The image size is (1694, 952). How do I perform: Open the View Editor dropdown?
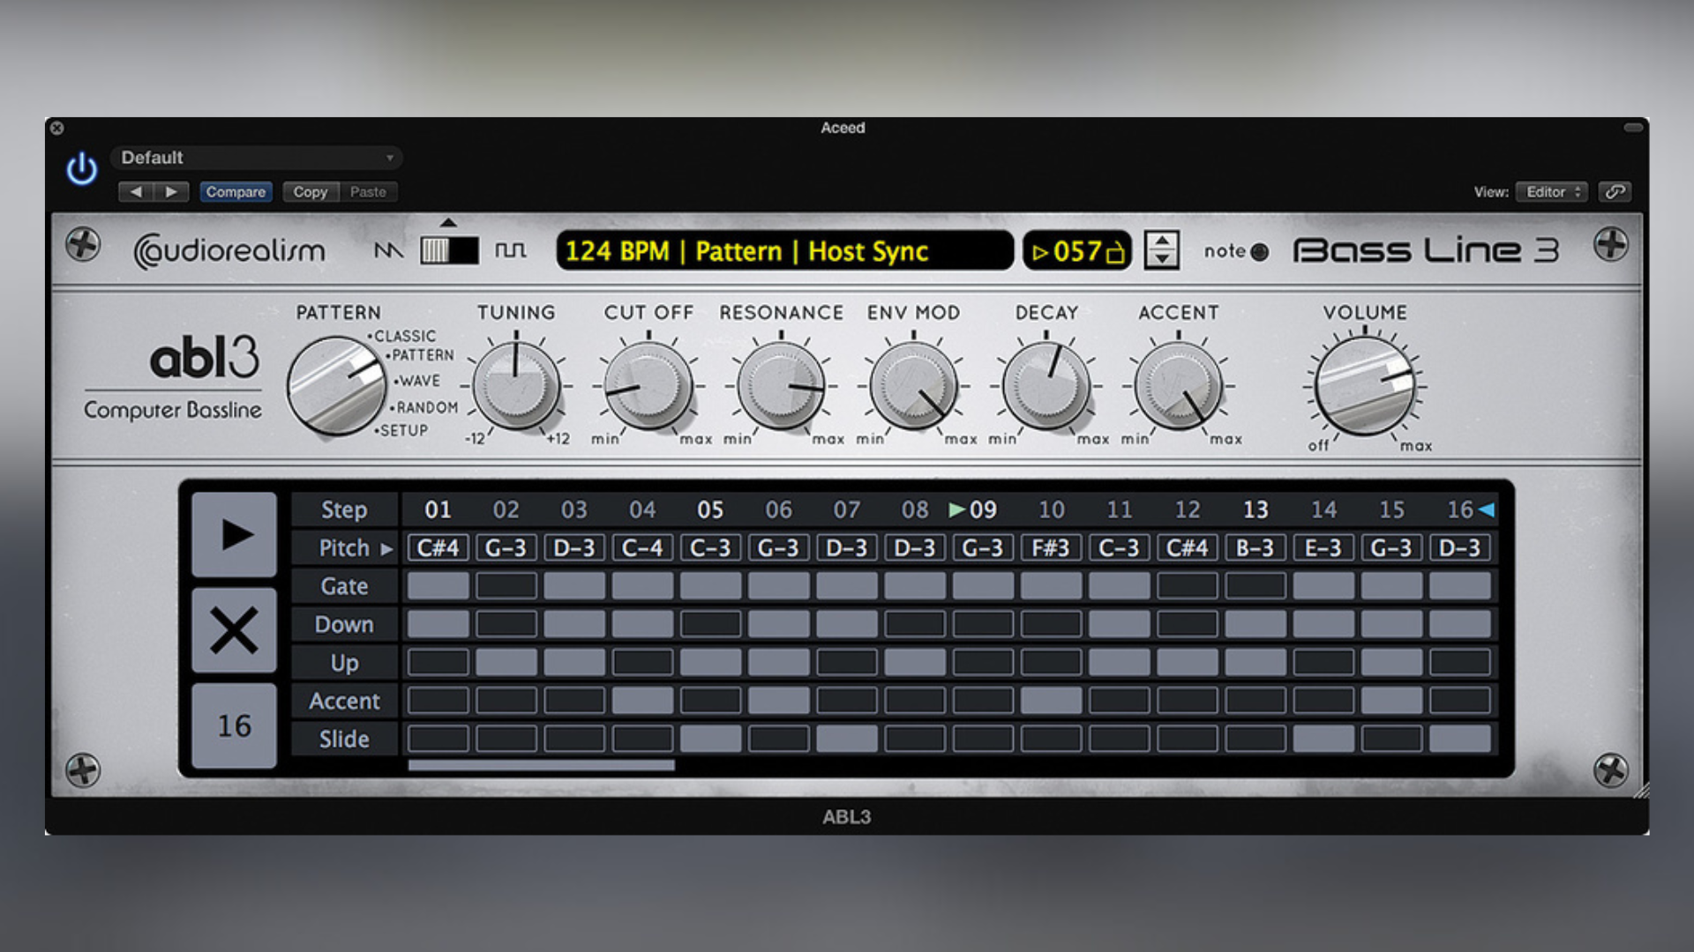pos(1552,191)
